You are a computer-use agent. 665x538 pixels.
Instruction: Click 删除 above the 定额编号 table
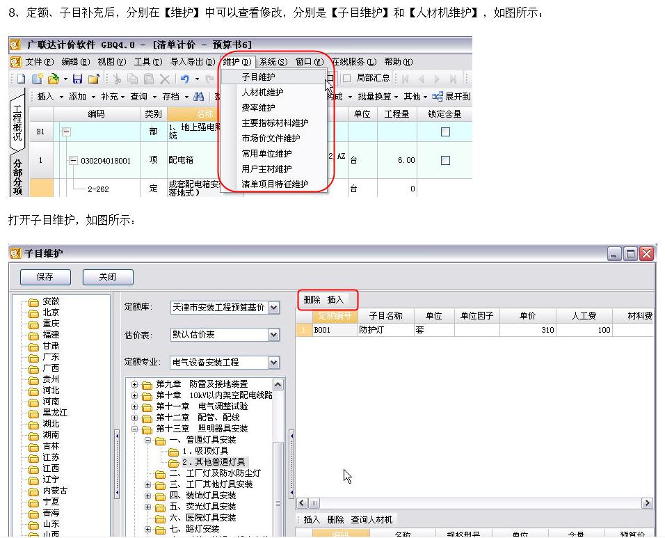(312, 300)
